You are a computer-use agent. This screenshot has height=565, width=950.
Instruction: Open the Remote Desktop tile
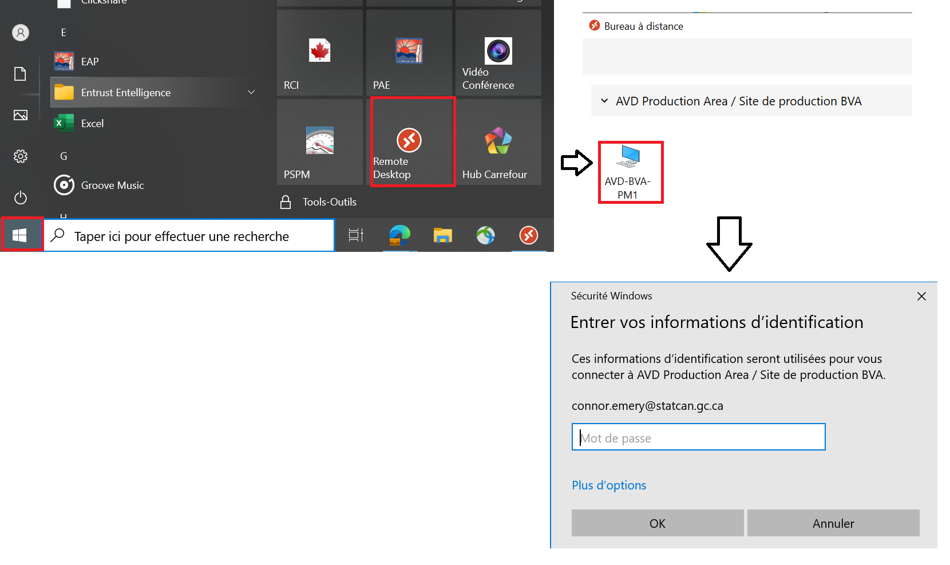[410, 141]
